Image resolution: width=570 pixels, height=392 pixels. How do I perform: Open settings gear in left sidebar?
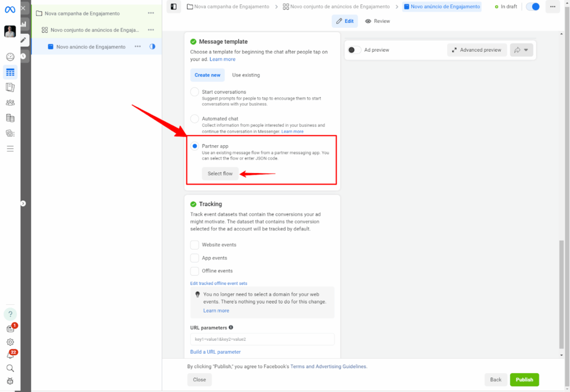[x=10, y=342]
